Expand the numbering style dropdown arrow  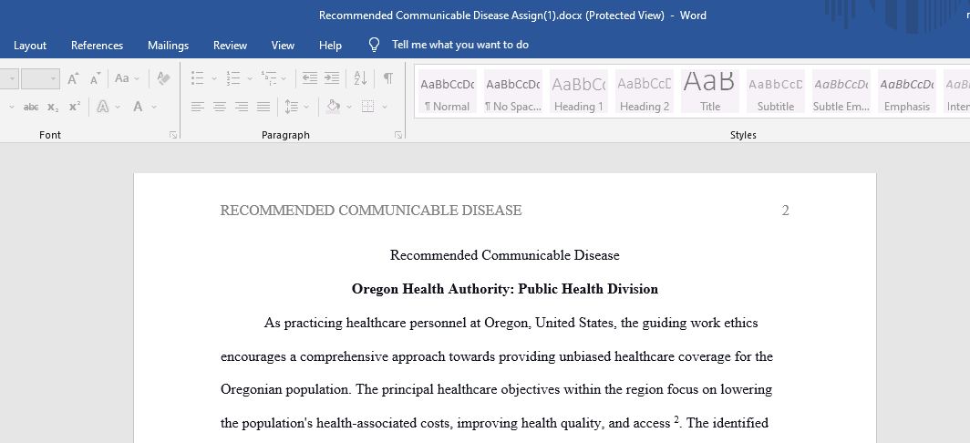250,78
